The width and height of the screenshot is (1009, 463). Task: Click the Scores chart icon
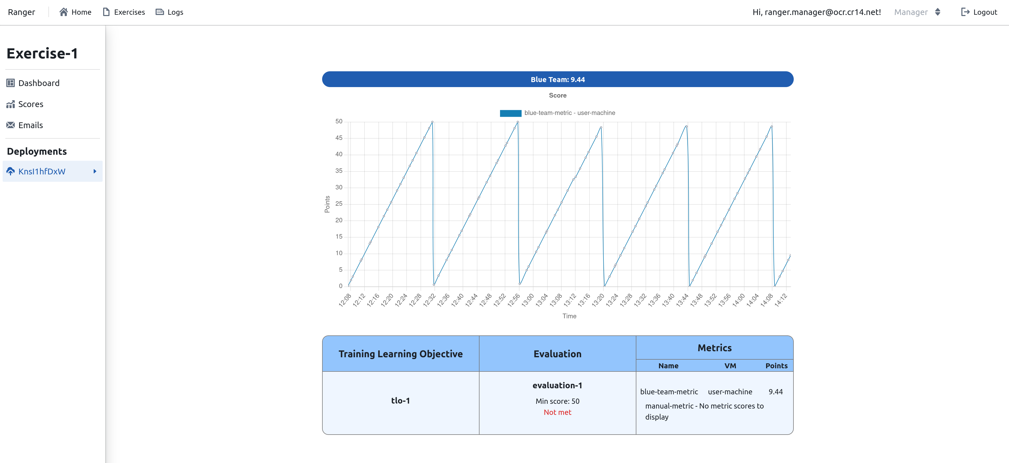coord(11,104)
